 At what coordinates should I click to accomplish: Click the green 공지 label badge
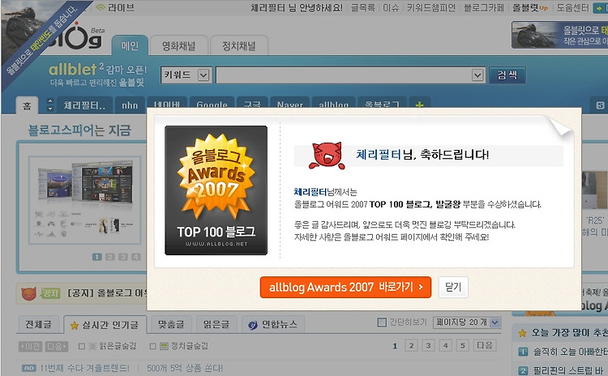click(50, 293)
